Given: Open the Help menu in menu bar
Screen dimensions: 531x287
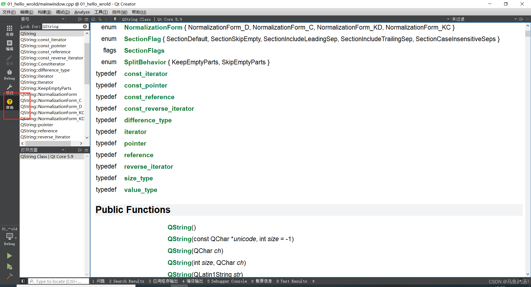Looking at the screenshot, I should [139, 12].
